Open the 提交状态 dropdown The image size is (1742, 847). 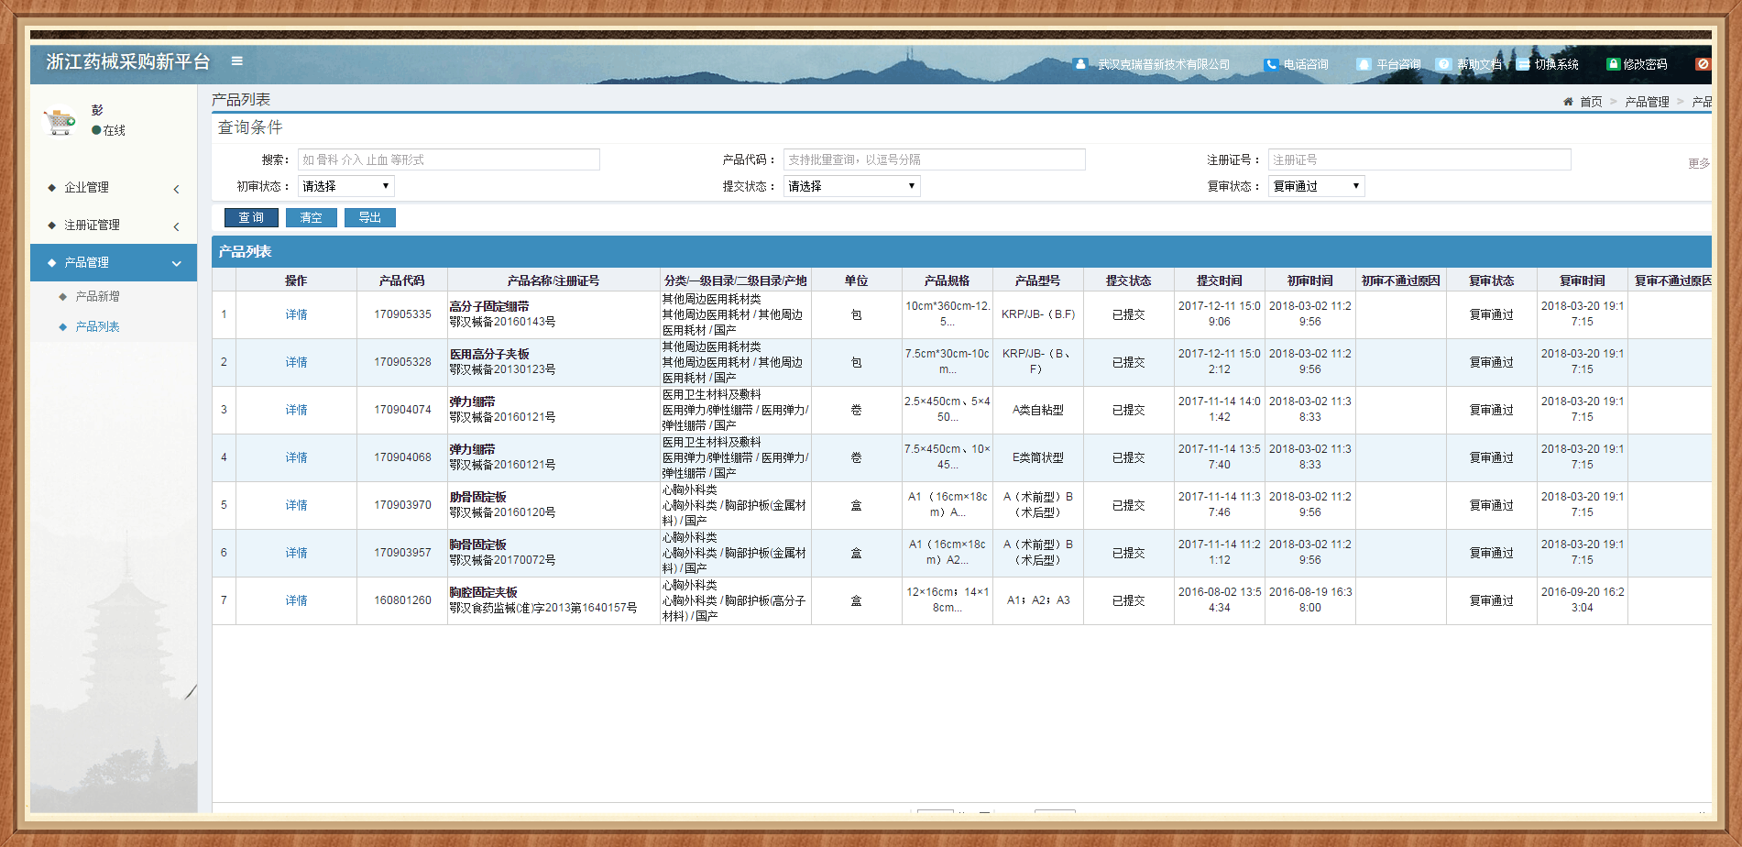850,186
